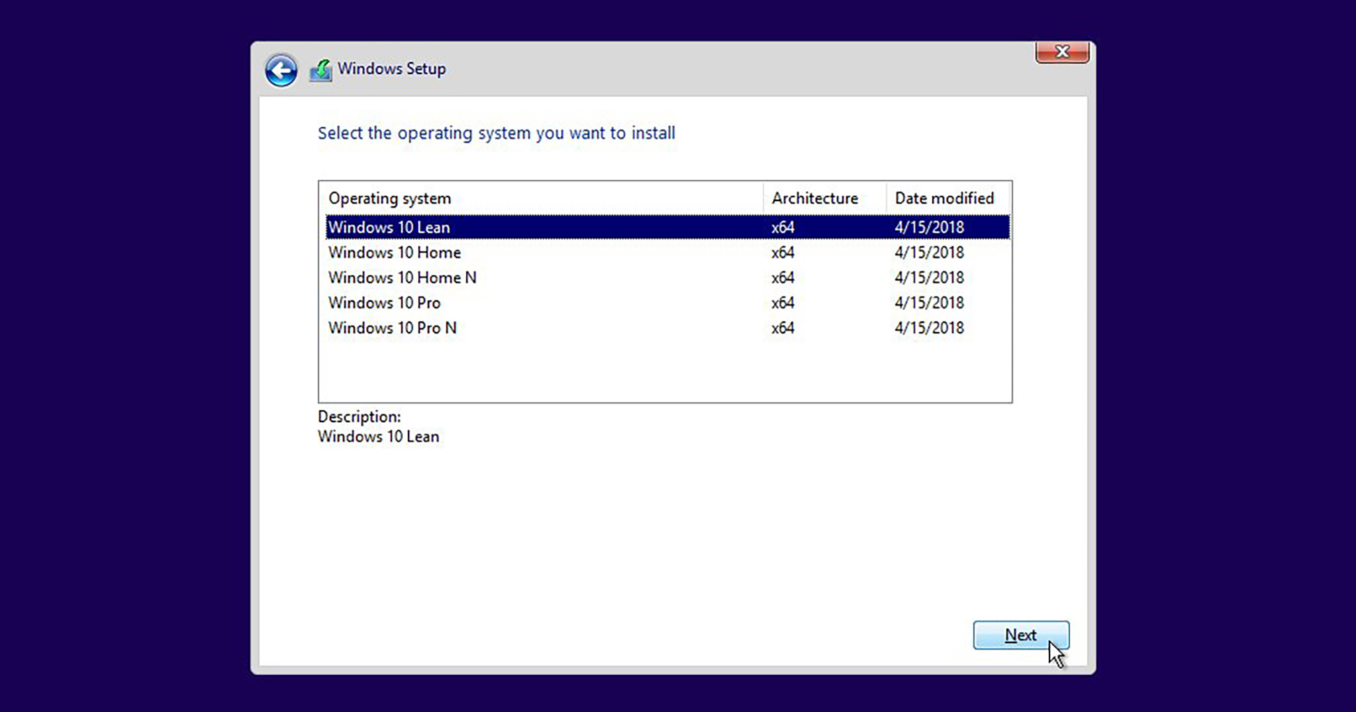Image resolution: width=1356 pixels, height=712 pixels.
Task: Select Windows 10 Lean from the list
Action: [667, 227]
